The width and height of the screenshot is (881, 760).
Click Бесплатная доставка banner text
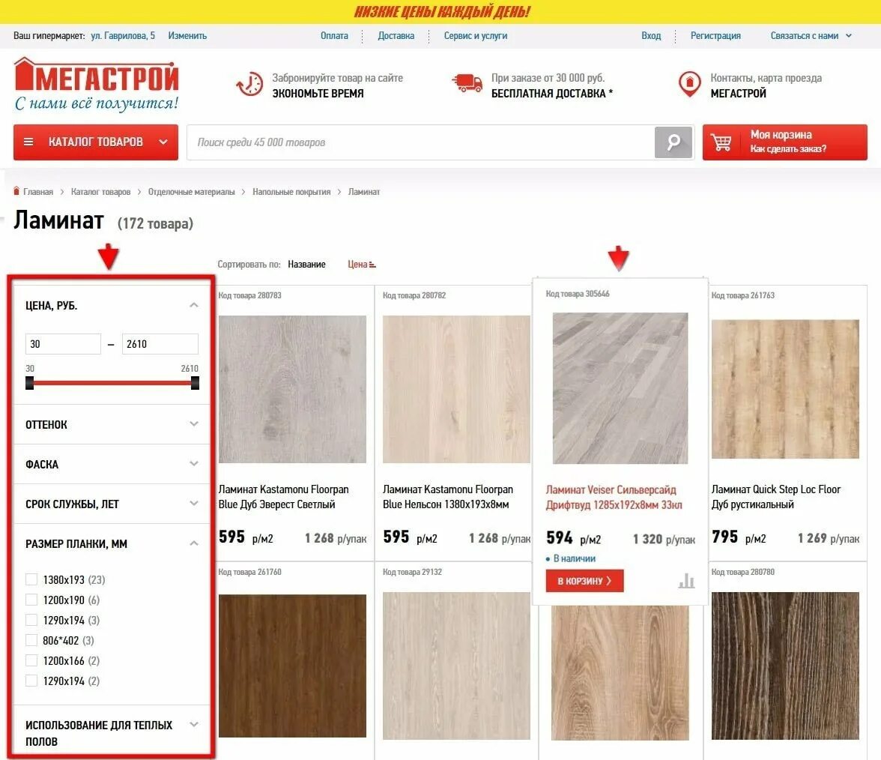tap(551, 93)
